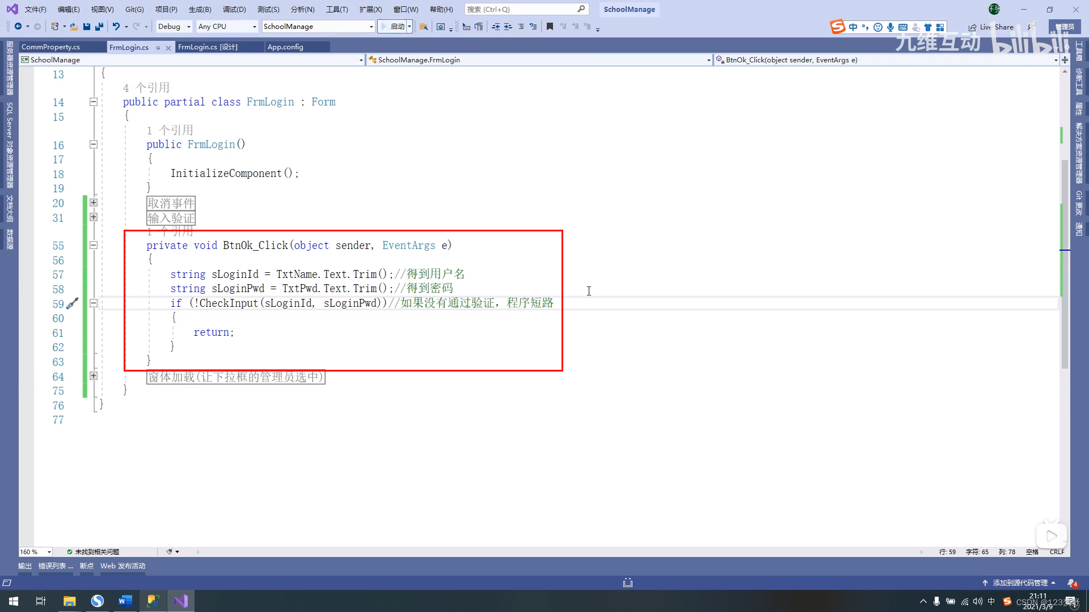Click the Task View taskbar icon
The width and height of the screenshot is (1089, 612).
pyautogui.click(x=41, y=601)
